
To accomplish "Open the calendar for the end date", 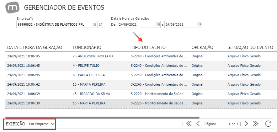I will tap(200, 25).
